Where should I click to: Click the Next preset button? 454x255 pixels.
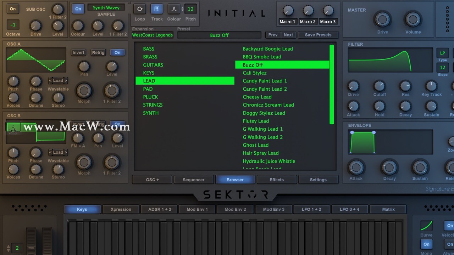288,35
